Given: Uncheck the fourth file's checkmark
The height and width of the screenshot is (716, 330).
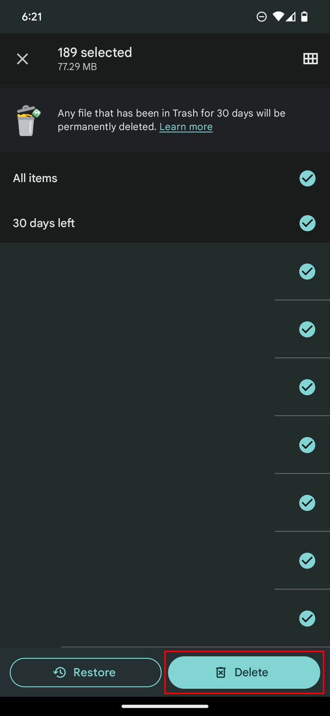Looking at the screenshot, I should point(307,445).
